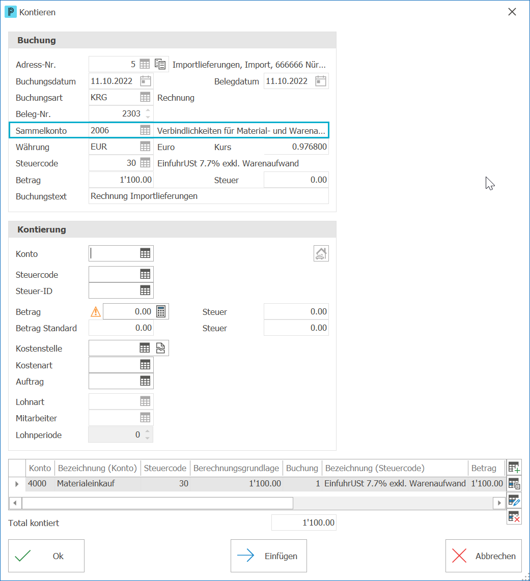Open calendar picker for Belegdatum
This screenshot has height=581, width=530.
coord(320,81)
